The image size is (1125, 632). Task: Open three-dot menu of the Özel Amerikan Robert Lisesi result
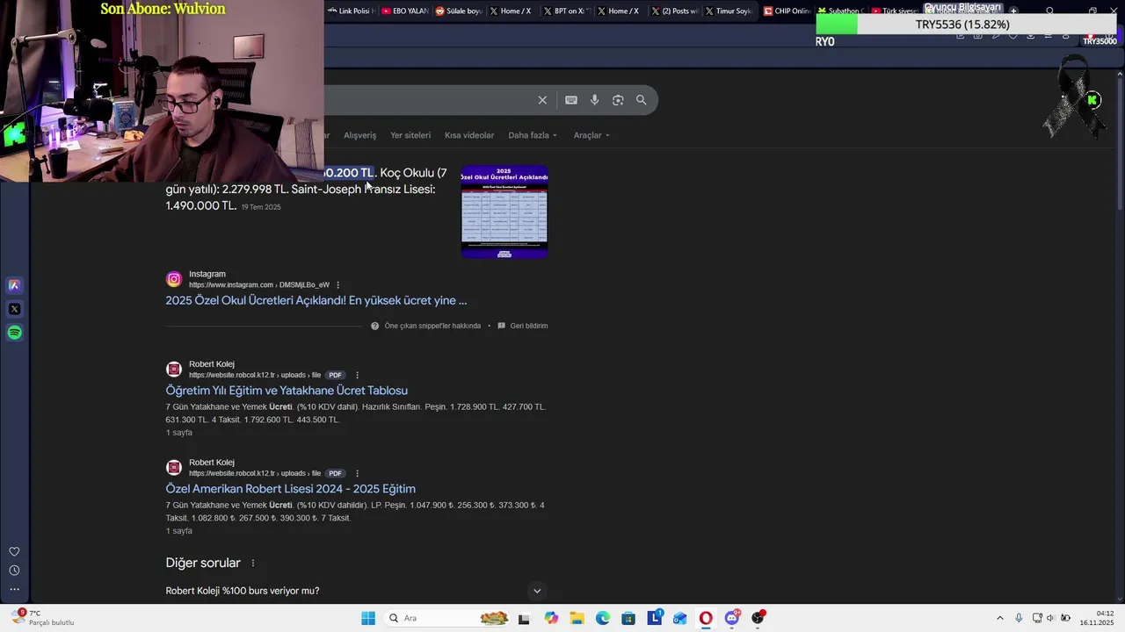[x=357, y=473]
